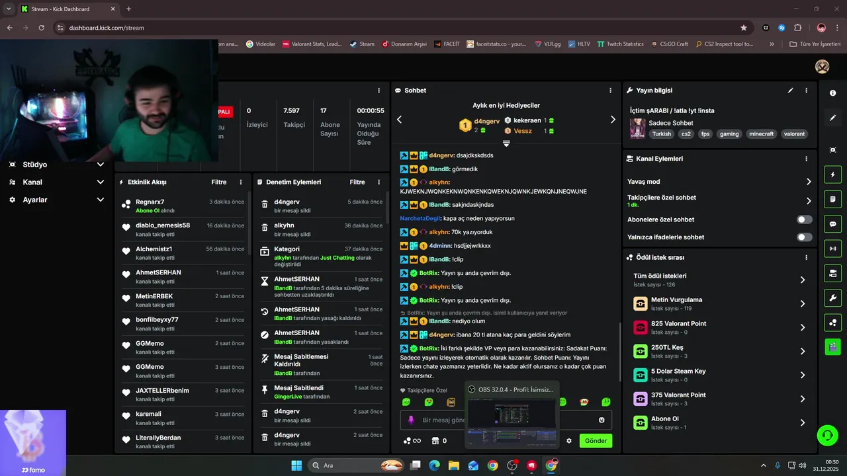Screen dimensions: 847x476
Task: Click the purple microphone icon in message box
Action: 411,420
